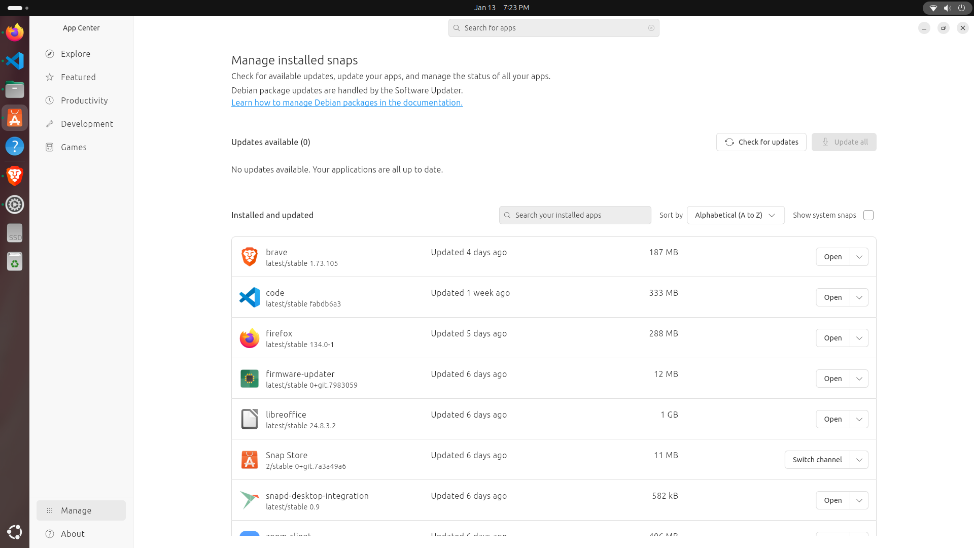Expand the chevron beside Switch channel

[x=859, y=460]
